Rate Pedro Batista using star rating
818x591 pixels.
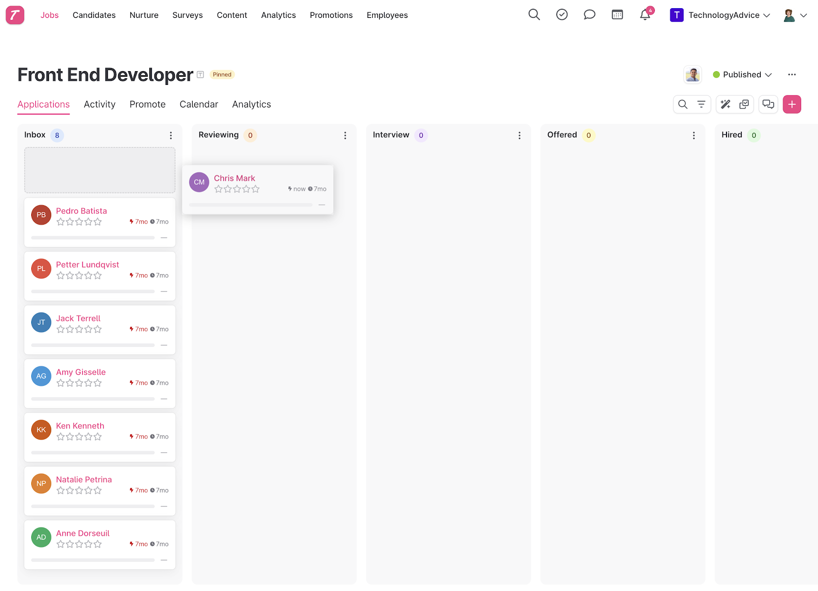(79, 222)
